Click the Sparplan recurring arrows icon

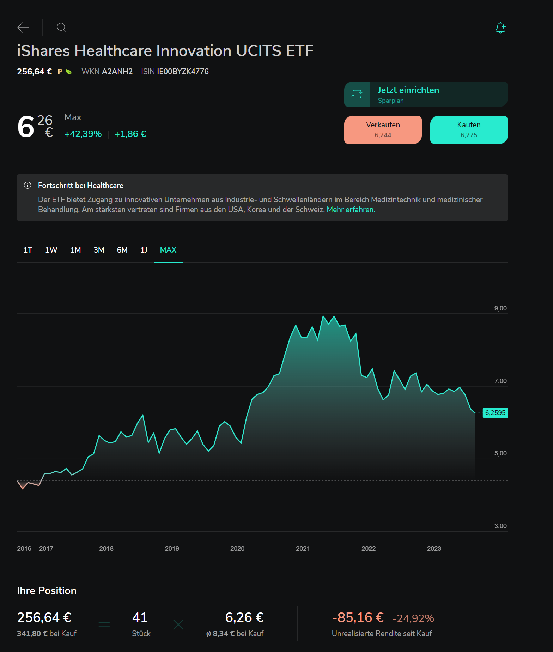point(357,94)
